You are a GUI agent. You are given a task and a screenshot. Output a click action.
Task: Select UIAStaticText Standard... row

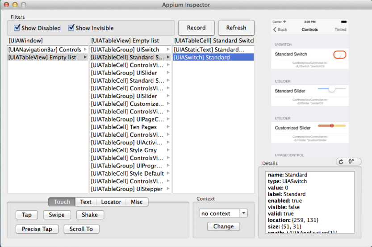[x=213, y=50]
